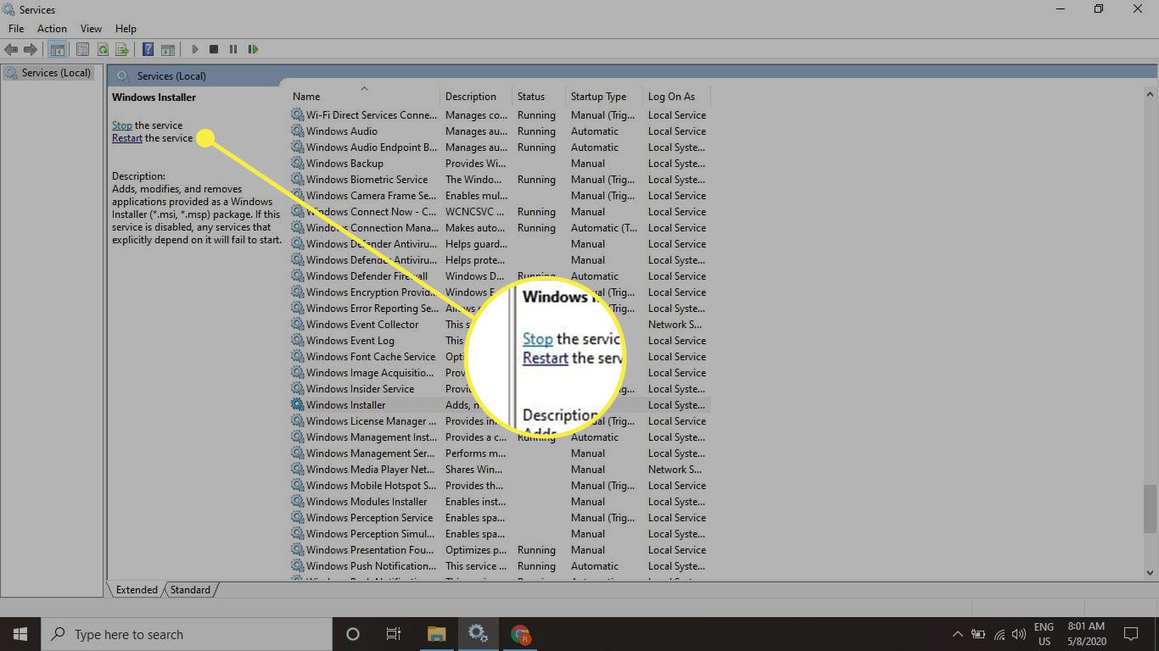Select Windows Event Collector service
This screenshot has width=1159, height=651.
coord(501,325)
